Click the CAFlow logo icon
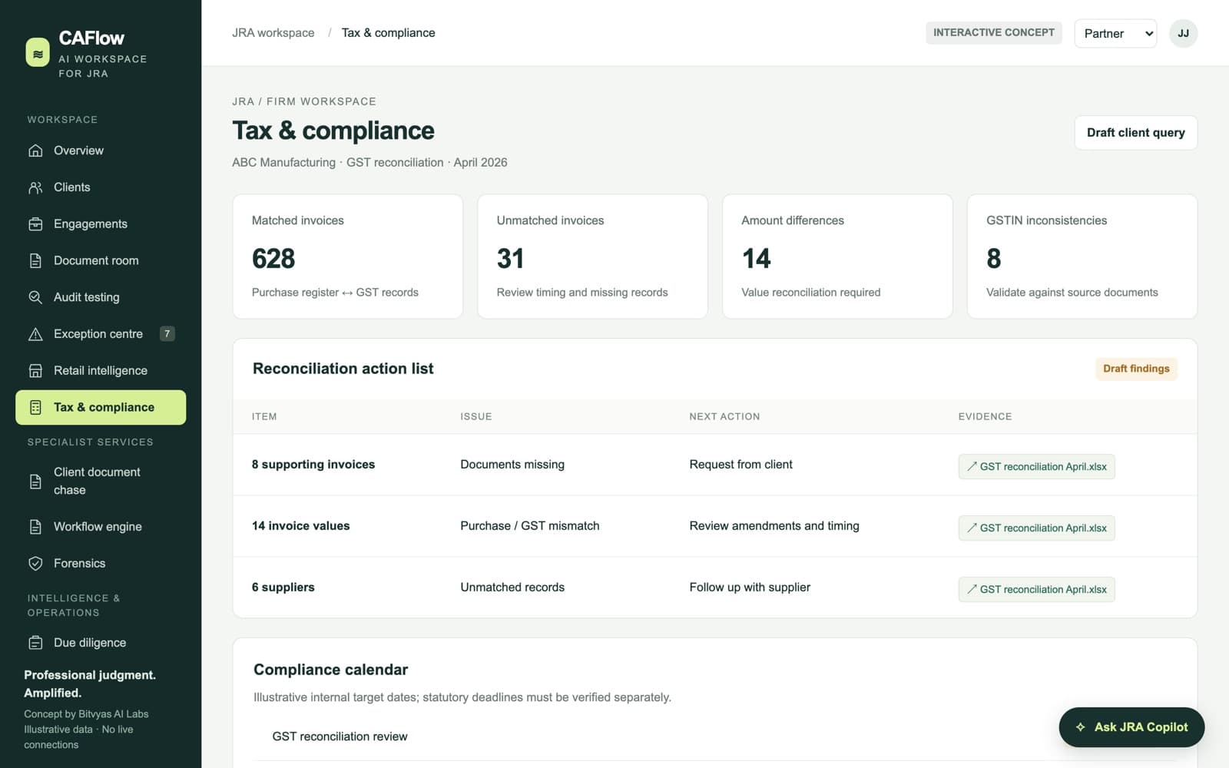 [x=38, y=53]
